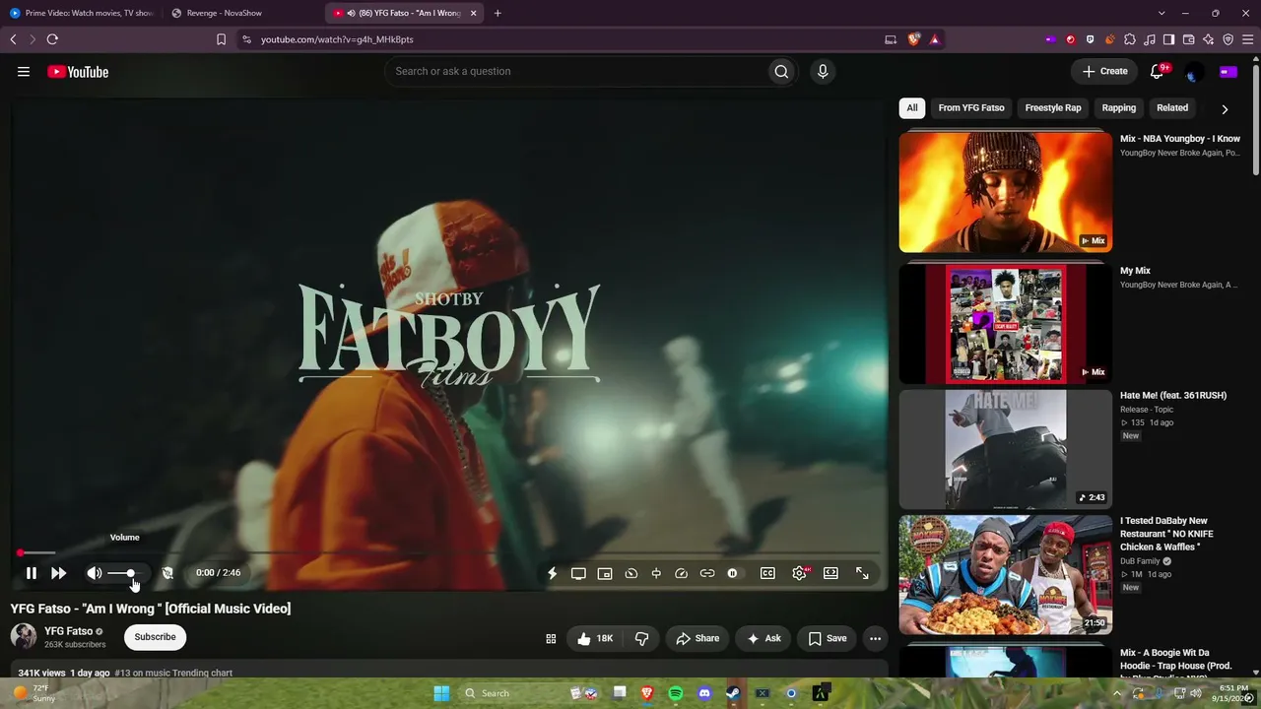
Task: Click the search magnifier button
Action: click(781, 71)
